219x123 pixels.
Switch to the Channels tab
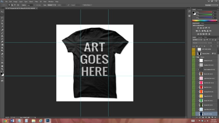coord(200,37)
